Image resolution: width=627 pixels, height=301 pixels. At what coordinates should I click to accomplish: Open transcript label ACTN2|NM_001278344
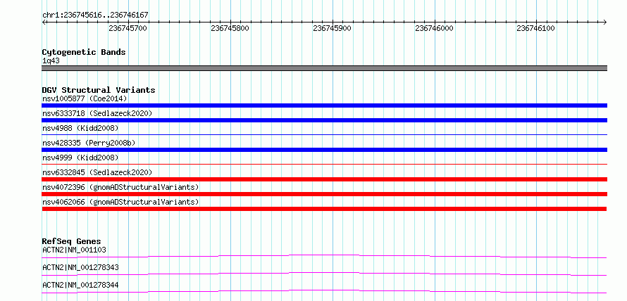click(80, 285)
